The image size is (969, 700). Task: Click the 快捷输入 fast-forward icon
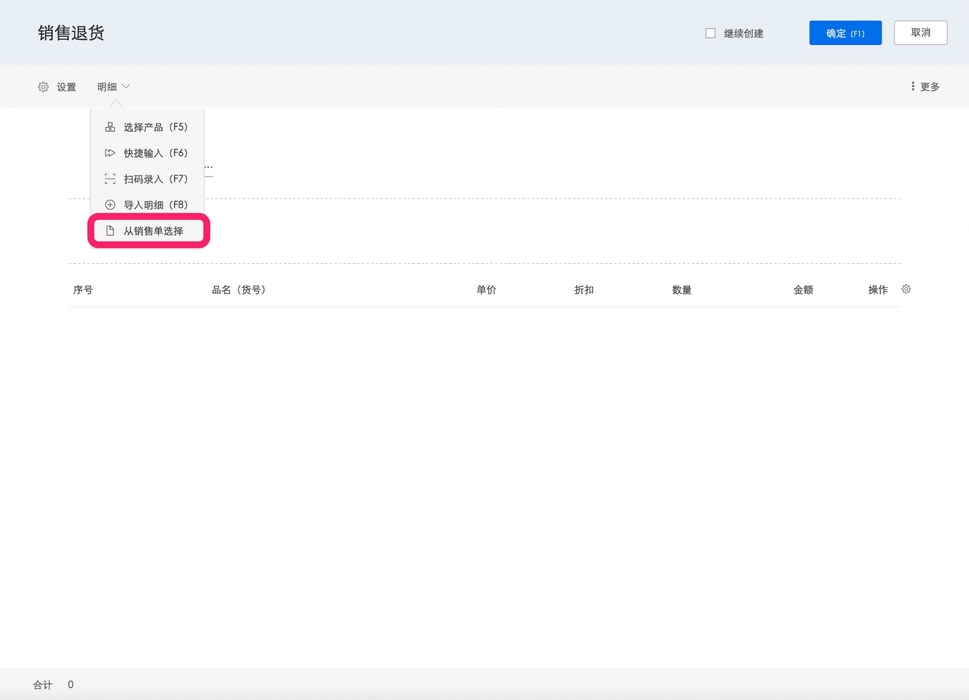pos(110,153)
